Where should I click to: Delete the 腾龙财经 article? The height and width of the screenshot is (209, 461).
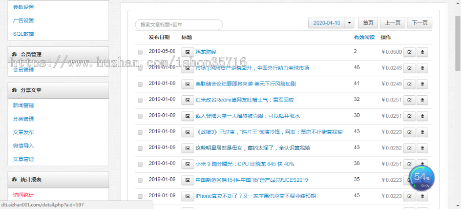pyautogui.click(x=423, y=52)
